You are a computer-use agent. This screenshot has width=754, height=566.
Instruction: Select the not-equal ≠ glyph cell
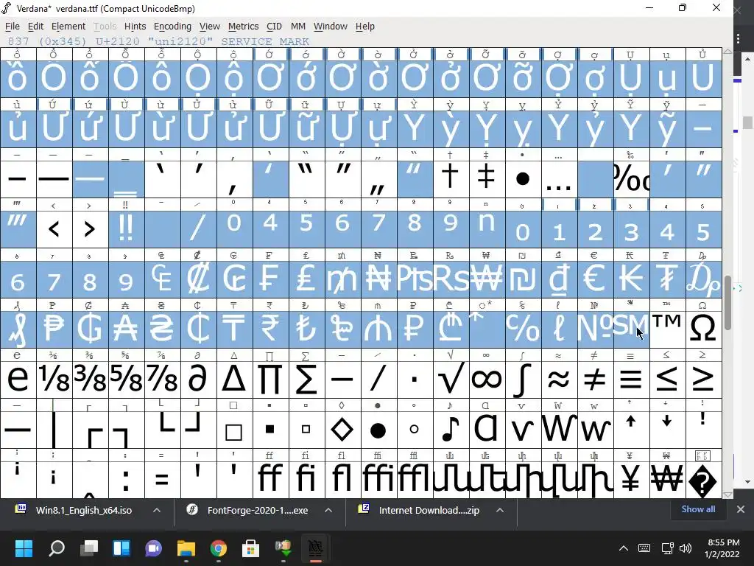click(595, 380)
